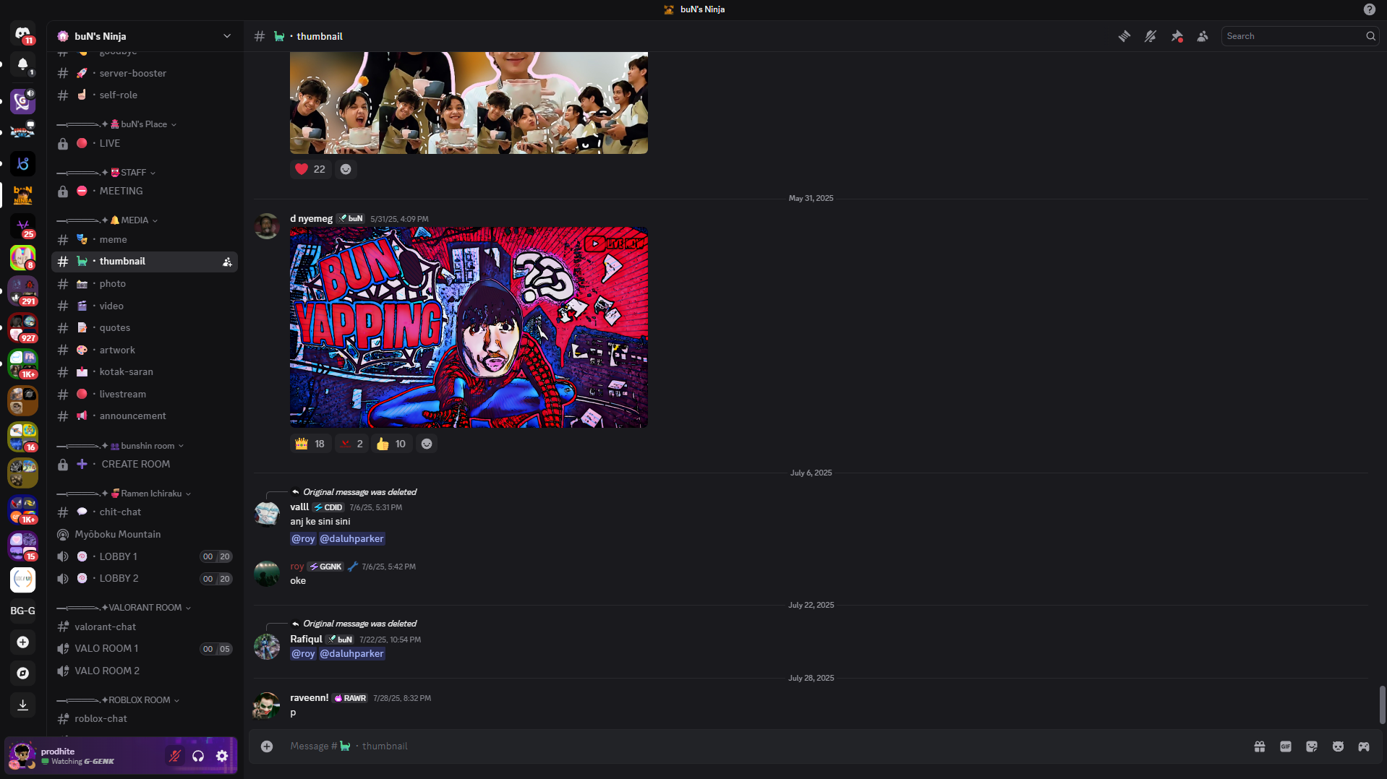Open valorant-chat channel
The width and height of the screenshot is (1387, 779).
[145, 627]
